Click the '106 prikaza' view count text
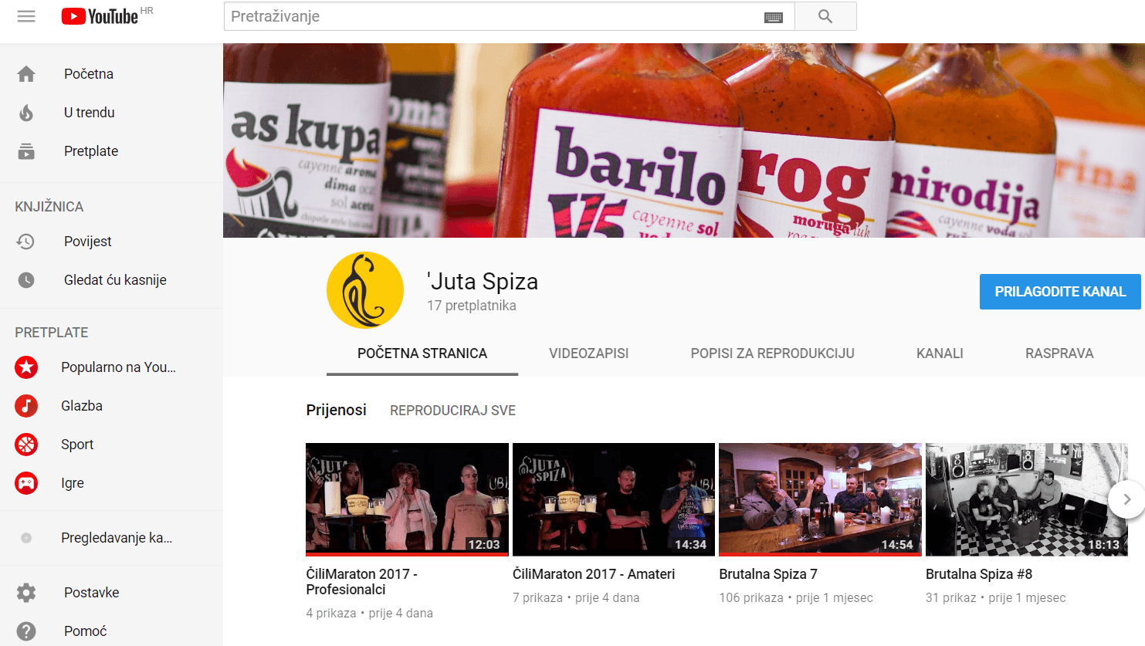 click(x=751, y=598)
